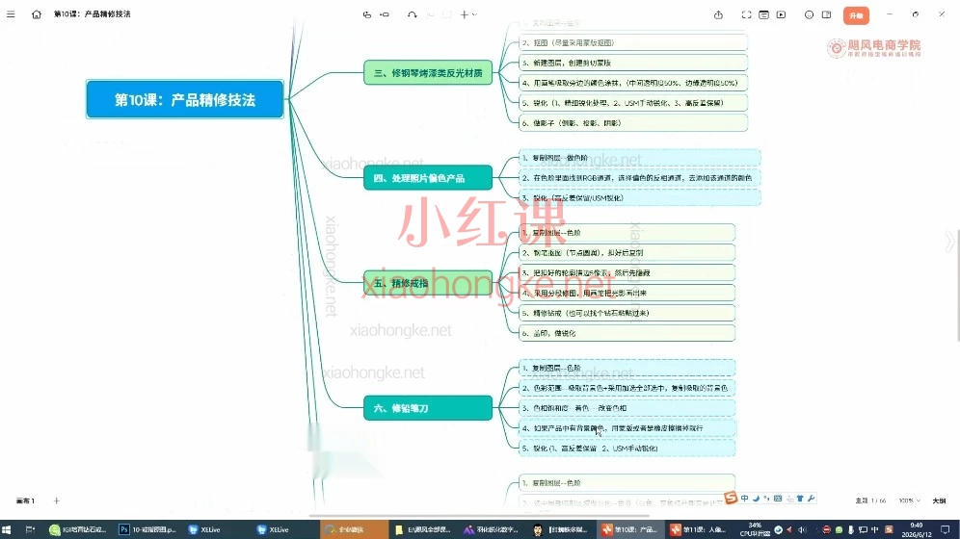Select section 六 subtopic starting 5、锐化
Viewport: 960px width, 539px height.
tap(627, 448)
